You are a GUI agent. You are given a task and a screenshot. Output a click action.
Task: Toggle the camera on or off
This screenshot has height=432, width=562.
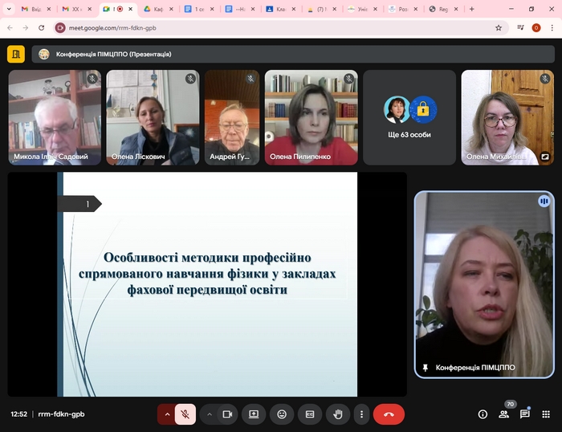227,414
